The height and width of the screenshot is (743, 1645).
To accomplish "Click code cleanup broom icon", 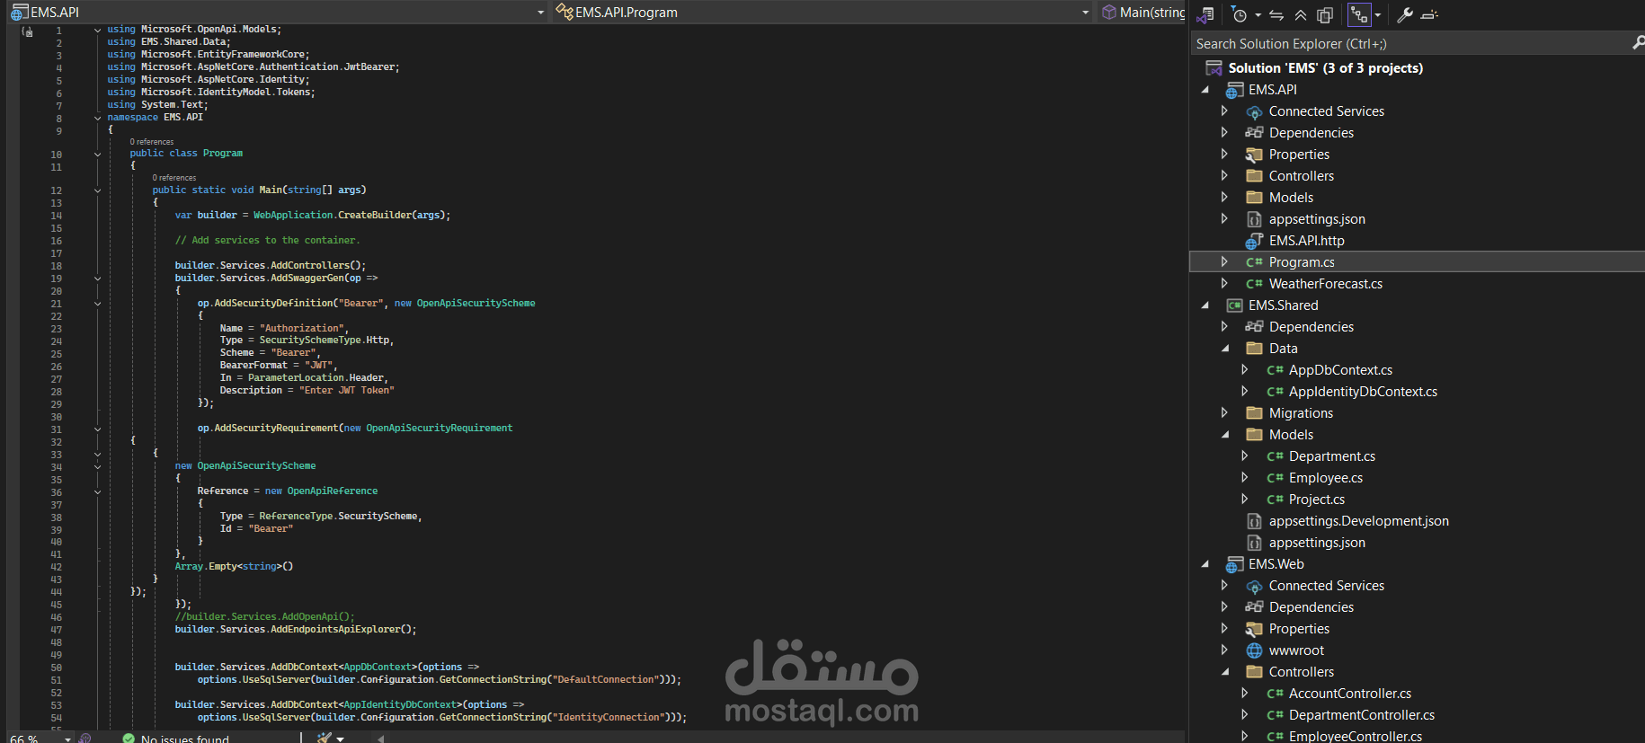I will [325, 739].
